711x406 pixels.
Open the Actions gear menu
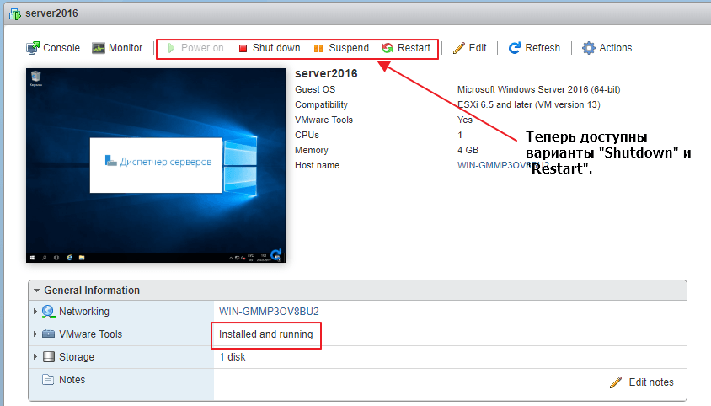[x=589, y=48]
